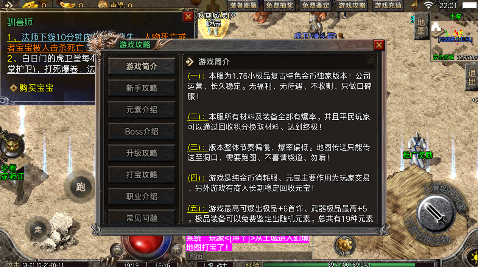Viewport: 478px width, 267px height.
Task: Open 免费抽奖 from top bar
Action: click(x=279, y=6)
